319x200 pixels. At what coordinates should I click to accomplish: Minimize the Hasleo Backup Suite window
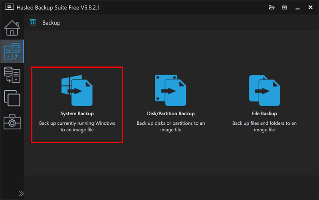pos(298,8)
